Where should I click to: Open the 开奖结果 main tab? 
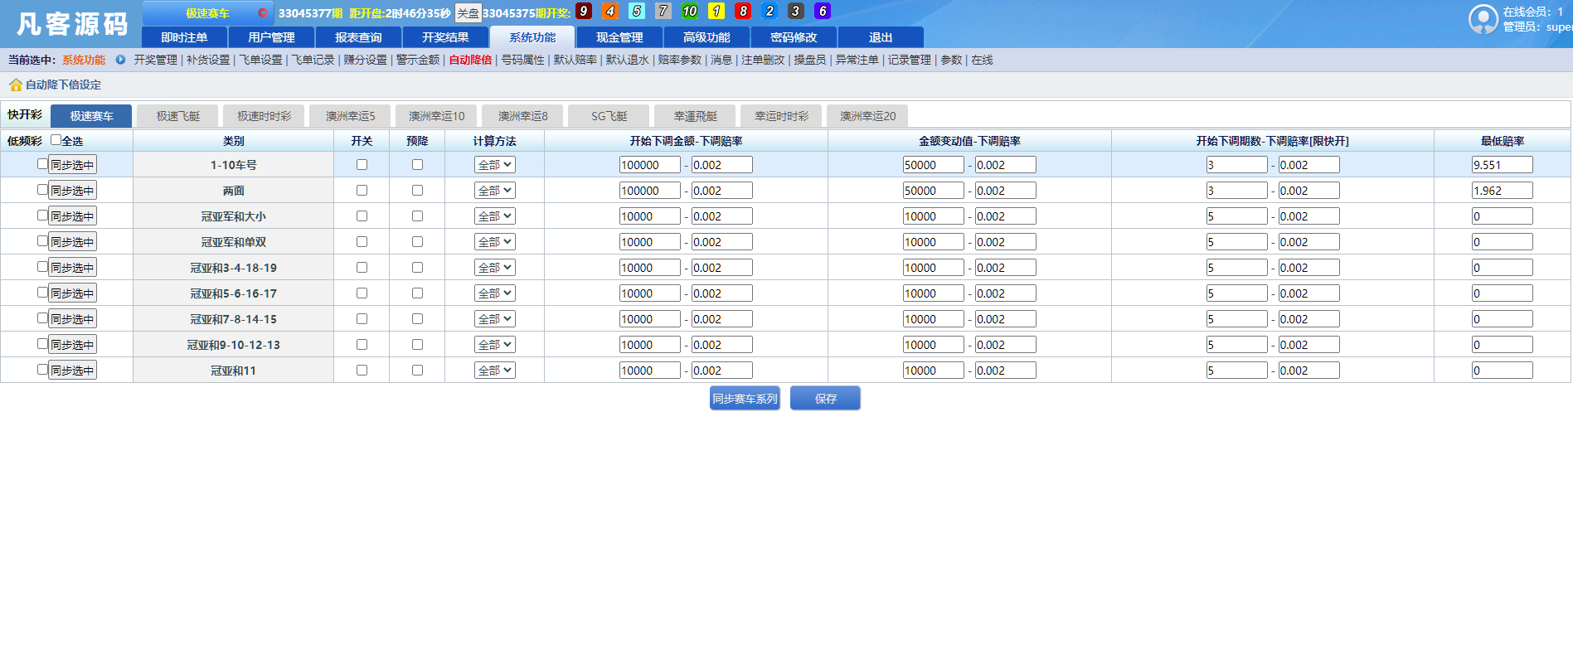[445, 37]
